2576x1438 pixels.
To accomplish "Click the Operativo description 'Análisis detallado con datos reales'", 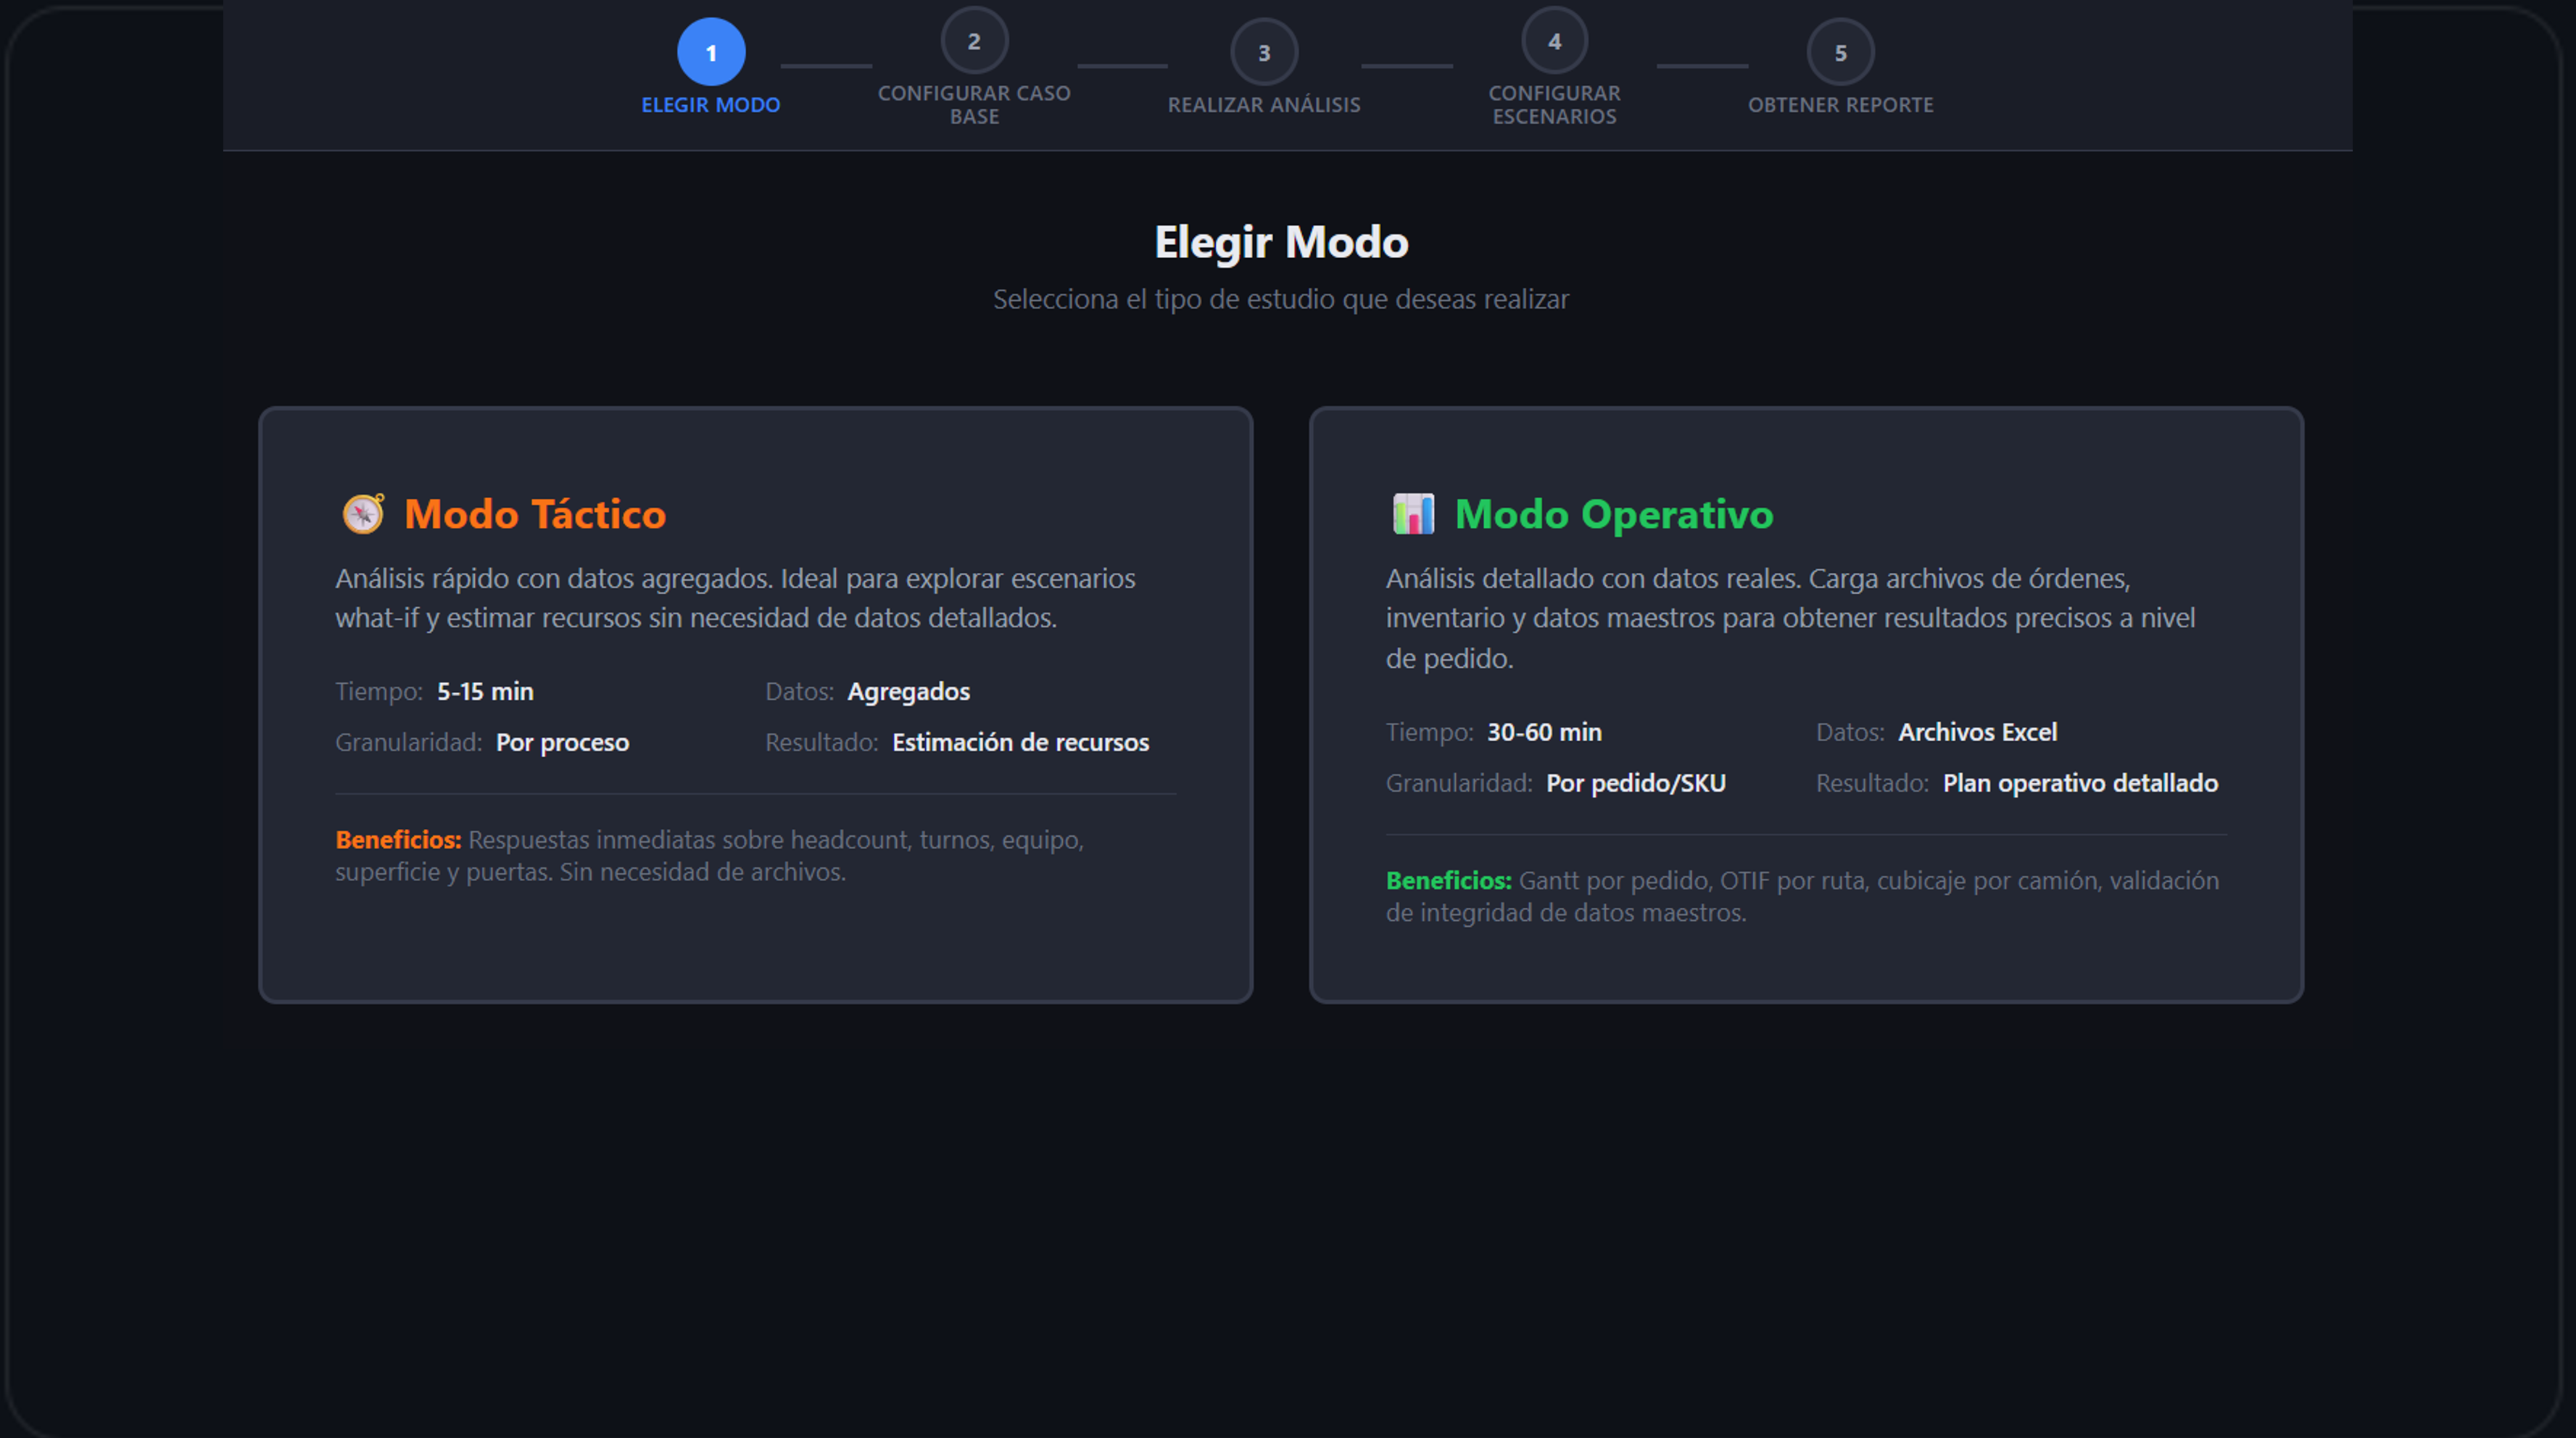I will 1790,618.
